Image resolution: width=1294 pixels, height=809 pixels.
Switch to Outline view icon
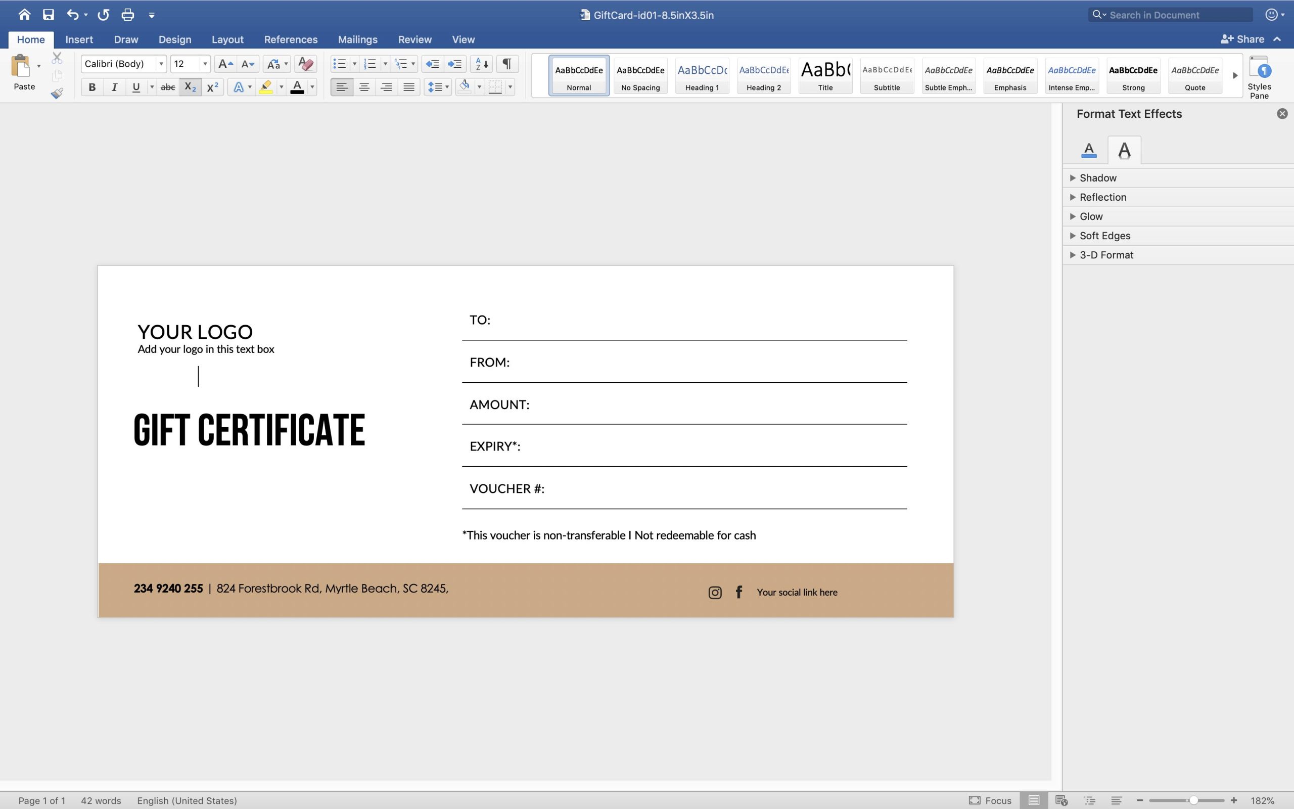1089,800
